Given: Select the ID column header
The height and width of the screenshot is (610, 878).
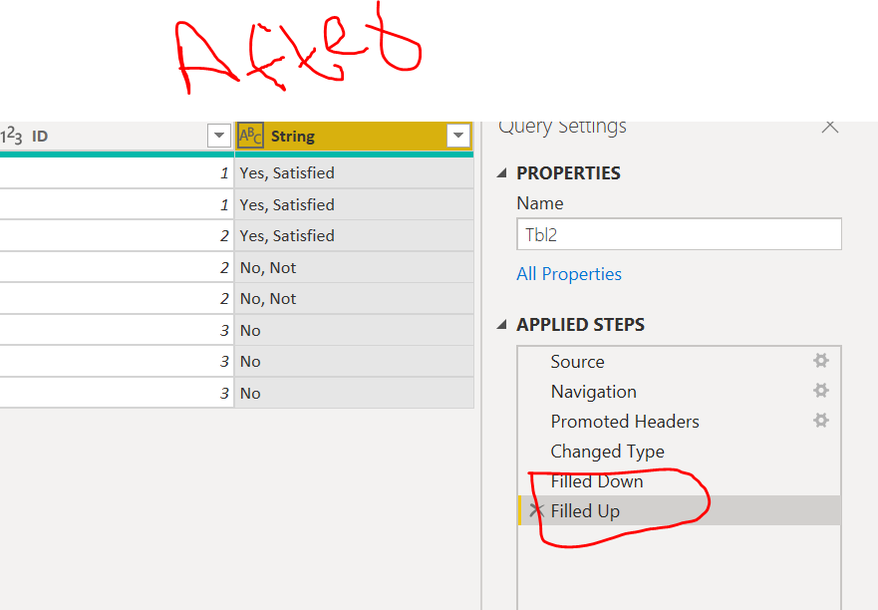Looking at the screenshot, I should [x=117, y=137].
